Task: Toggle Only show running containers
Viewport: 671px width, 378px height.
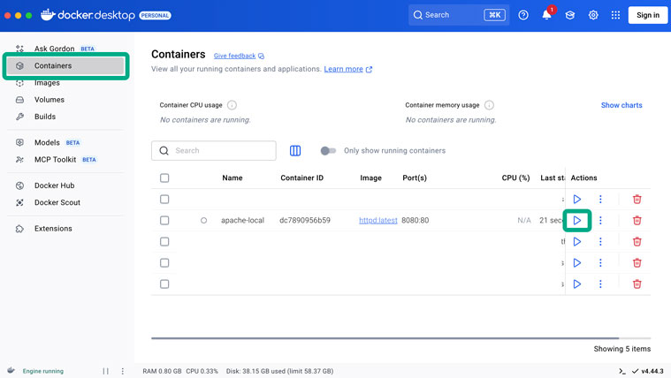Action: (x=328, y=150)
